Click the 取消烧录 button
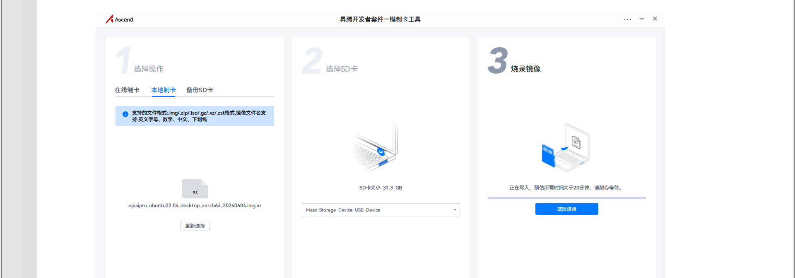Viewport: 795px width, 278px height. [567, 209]
